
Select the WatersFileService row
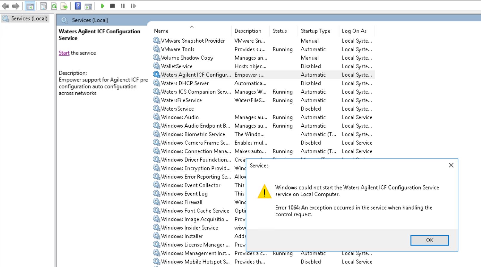click(263, 100)
